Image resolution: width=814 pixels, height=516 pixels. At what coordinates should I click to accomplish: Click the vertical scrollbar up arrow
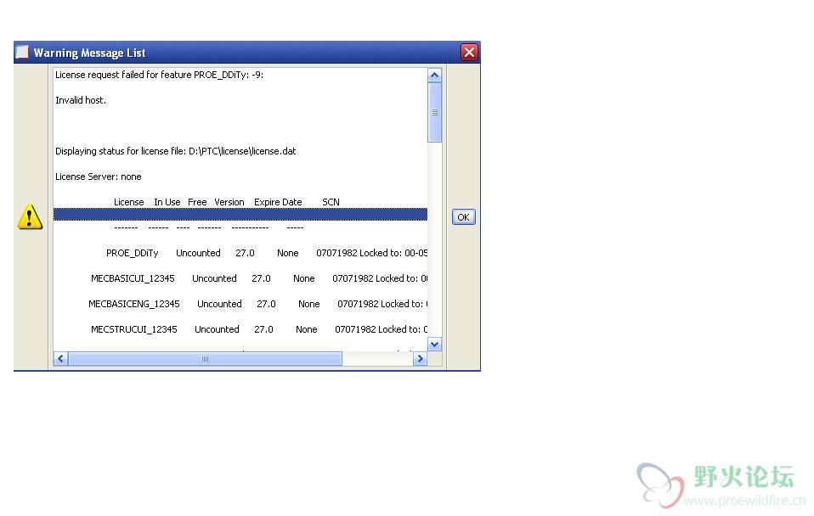click(x=434, y=76)
